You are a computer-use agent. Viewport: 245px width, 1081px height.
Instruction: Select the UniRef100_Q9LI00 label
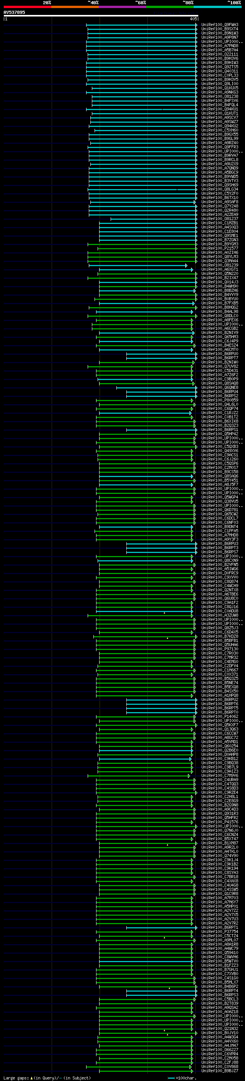pyautogui.click(x=220, y=84)
